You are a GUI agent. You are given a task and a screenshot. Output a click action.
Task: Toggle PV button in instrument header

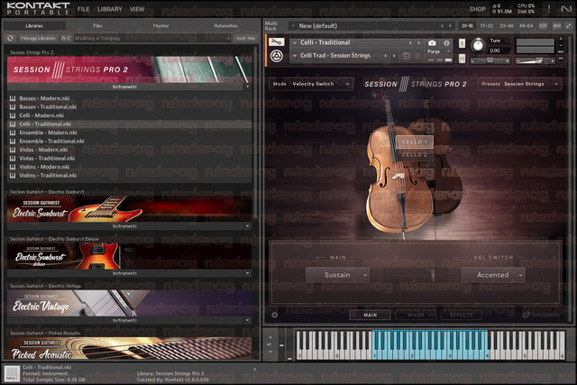561,58
